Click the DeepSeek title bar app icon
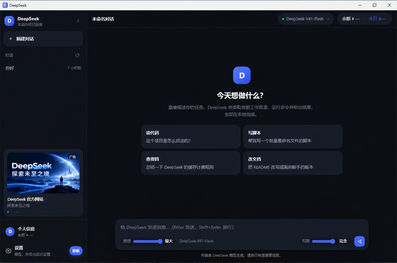Screen dimensions: 397x263 [x=5, y=5]
